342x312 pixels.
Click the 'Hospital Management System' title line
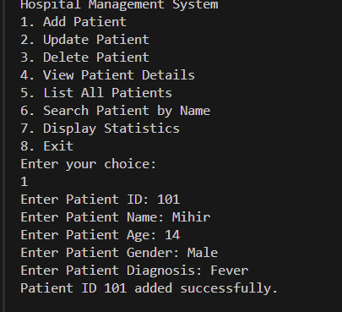(119, 5)
